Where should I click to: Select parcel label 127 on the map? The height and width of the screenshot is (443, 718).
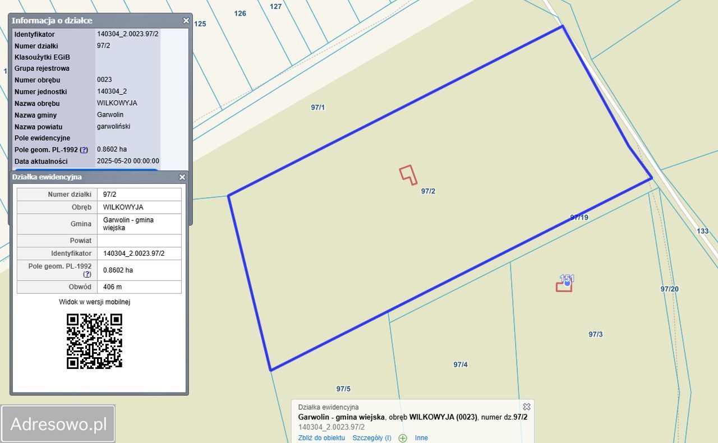coord(275,7)
